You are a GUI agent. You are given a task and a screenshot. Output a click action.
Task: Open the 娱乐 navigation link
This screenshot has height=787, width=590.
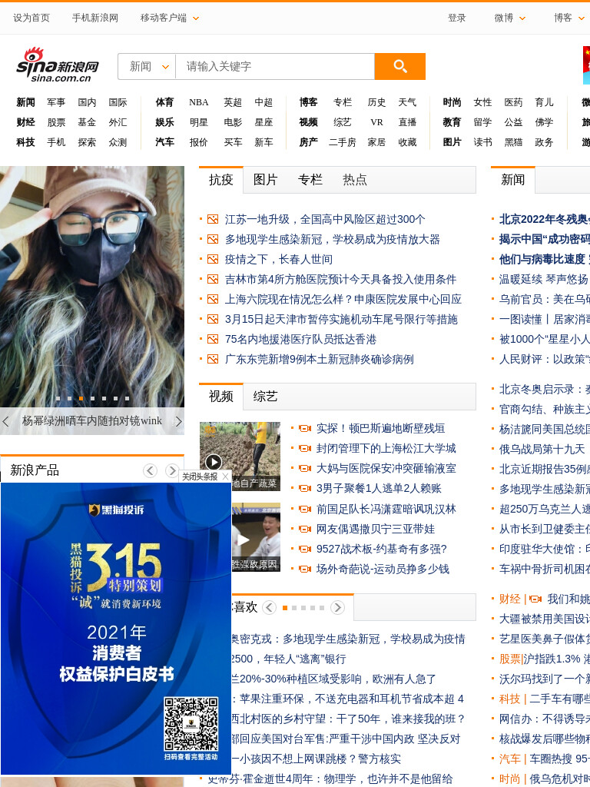coord(164,122)
